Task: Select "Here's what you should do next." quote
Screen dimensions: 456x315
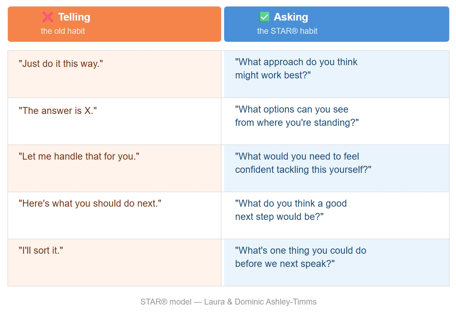Action: [x=90, y=203]
